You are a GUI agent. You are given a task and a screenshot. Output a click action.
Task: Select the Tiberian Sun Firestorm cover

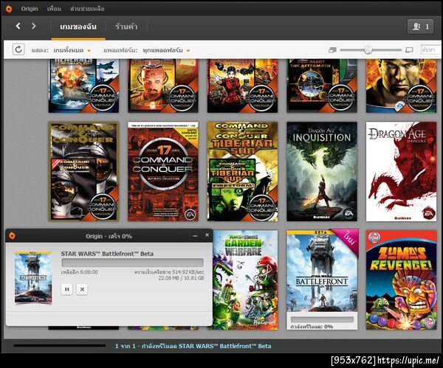[242, 172]
